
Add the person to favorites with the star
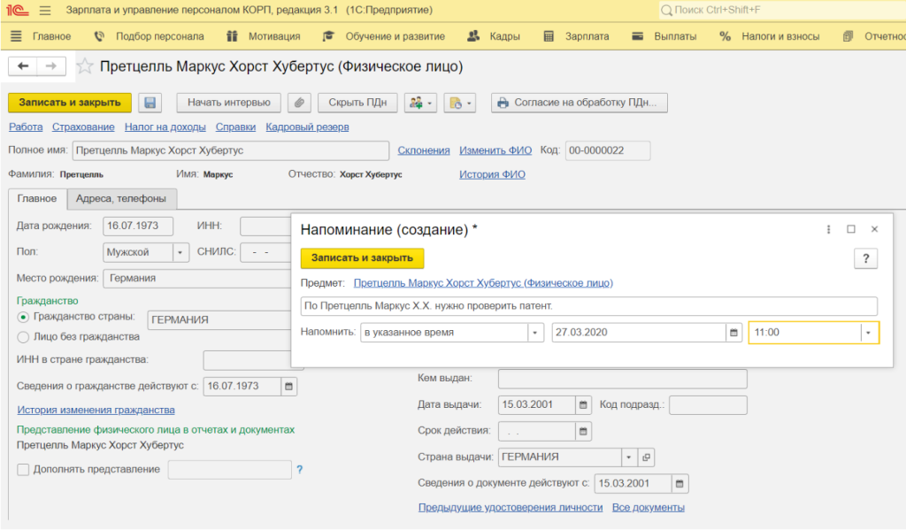click(x=85, y=66)
